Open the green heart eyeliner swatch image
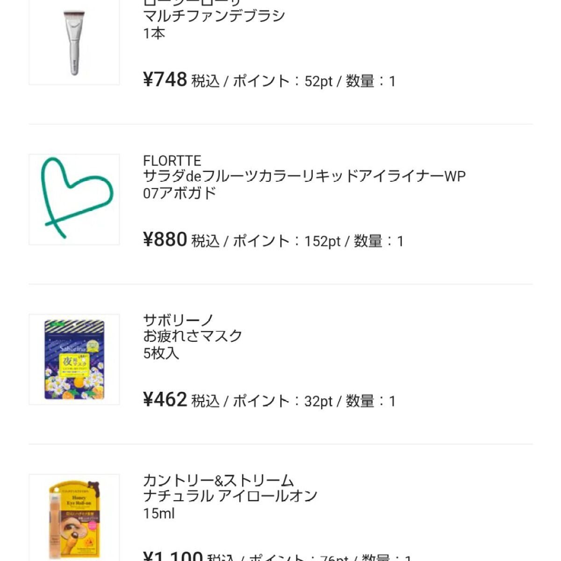Screen dimensions: 561x561 pyautogui.click(x=74, y=199)
